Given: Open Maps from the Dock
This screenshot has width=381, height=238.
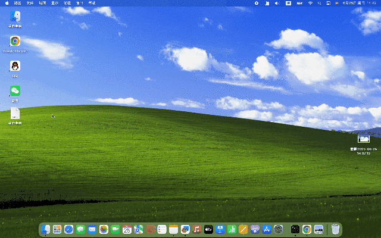Looking at the screenshot, I should coord(139,229).
